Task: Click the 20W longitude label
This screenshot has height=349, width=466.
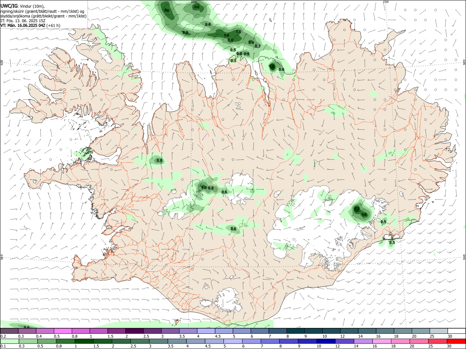Action: pos(194,2)
